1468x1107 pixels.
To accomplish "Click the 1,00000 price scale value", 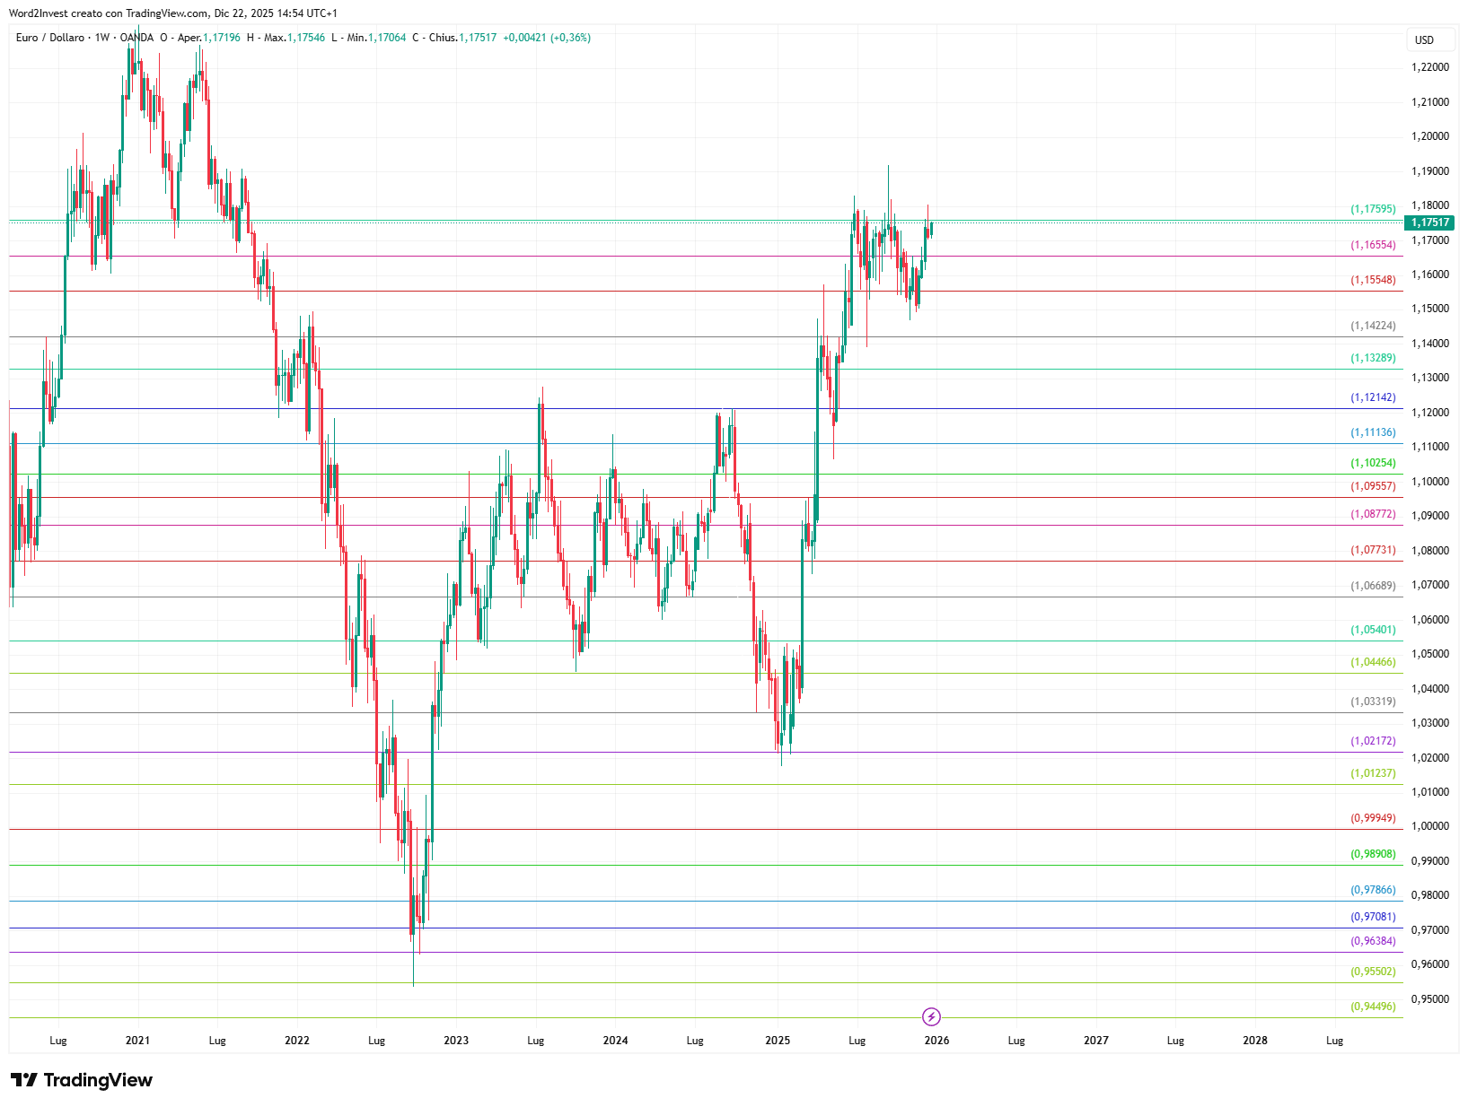I will pos(1430,826).
